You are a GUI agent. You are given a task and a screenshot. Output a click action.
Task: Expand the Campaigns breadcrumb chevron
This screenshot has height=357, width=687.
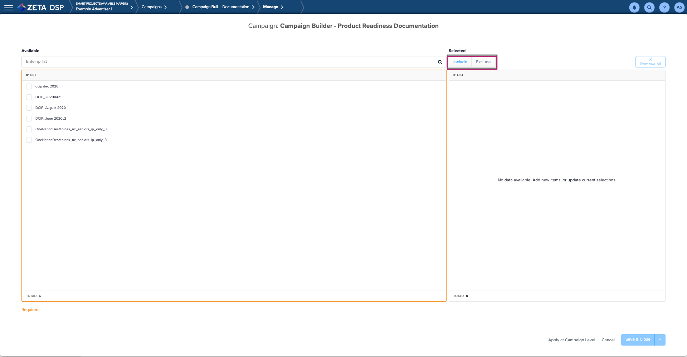pos(165,7)
